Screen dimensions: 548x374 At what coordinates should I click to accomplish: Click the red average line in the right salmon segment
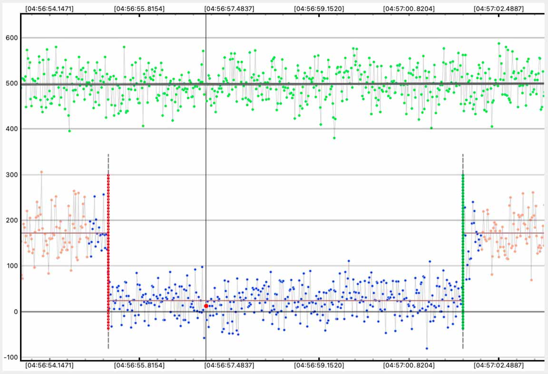(504, 233)
